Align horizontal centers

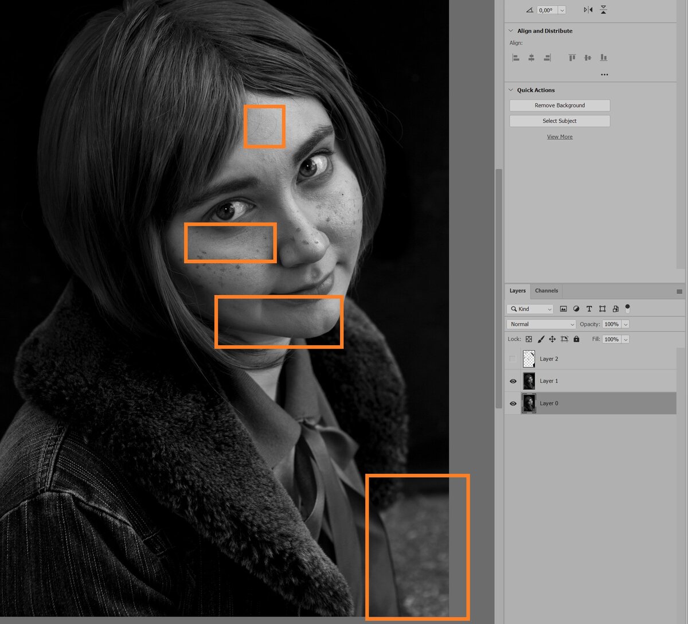point(531,57)
